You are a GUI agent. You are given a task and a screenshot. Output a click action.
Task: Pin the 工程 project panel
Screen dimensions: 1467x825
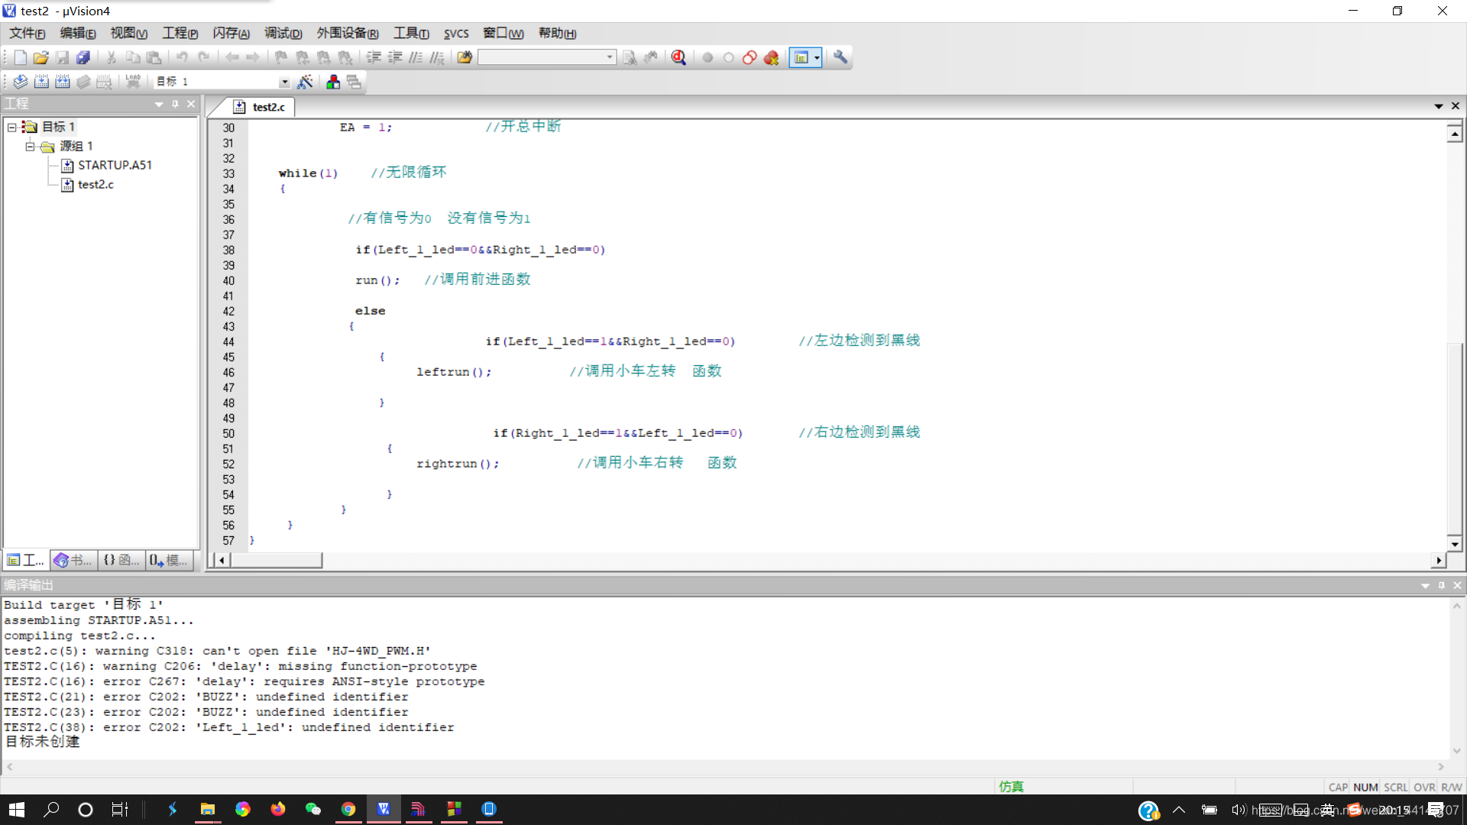point(175,104)
